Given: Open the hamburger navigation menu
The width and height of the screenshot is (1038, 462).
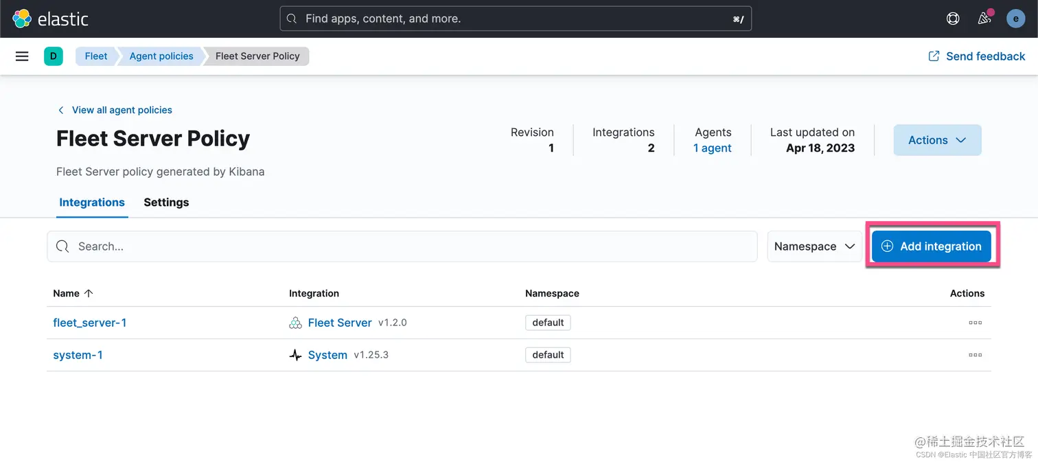Looking at the screenshot, I should pos(22,56).
